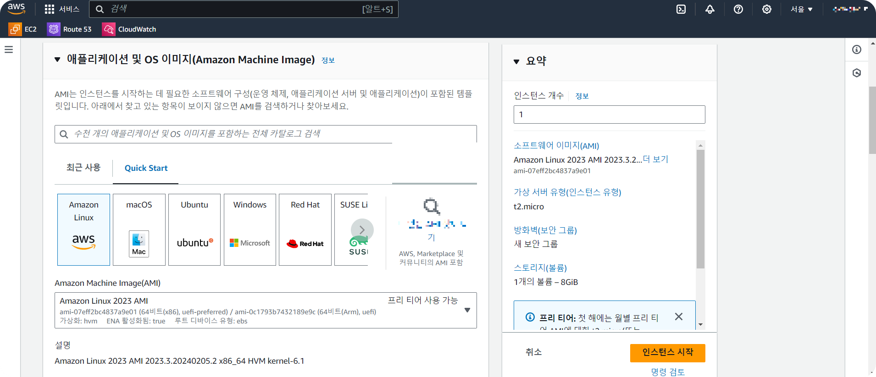Open the instance type summary link
The image size is (876, 377).
[567, 192]
